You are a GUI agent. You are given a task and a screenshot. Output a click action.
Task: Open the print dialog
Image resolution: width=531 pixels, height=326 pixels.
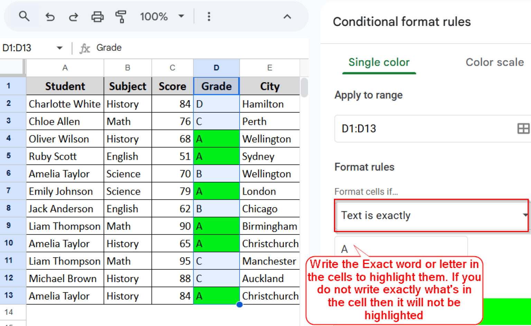(97, 16)
